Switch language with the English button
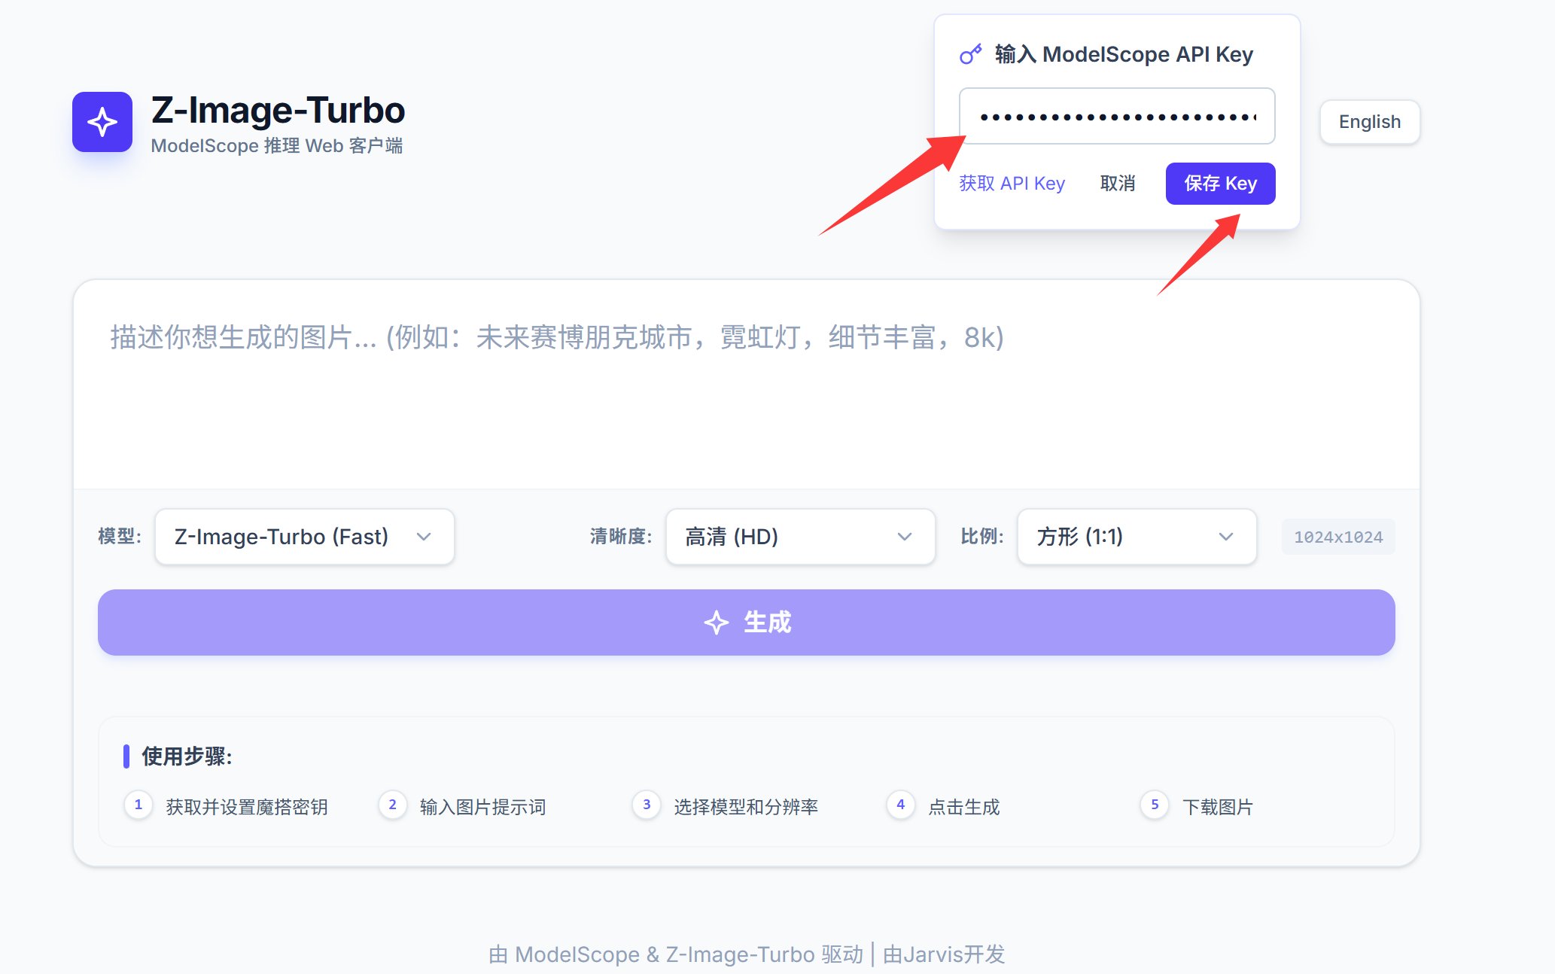The image size is (1555, 974). coord(1369,122)
